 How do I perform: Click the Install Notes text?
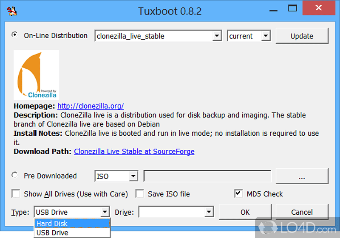click(x=166, y=137)
